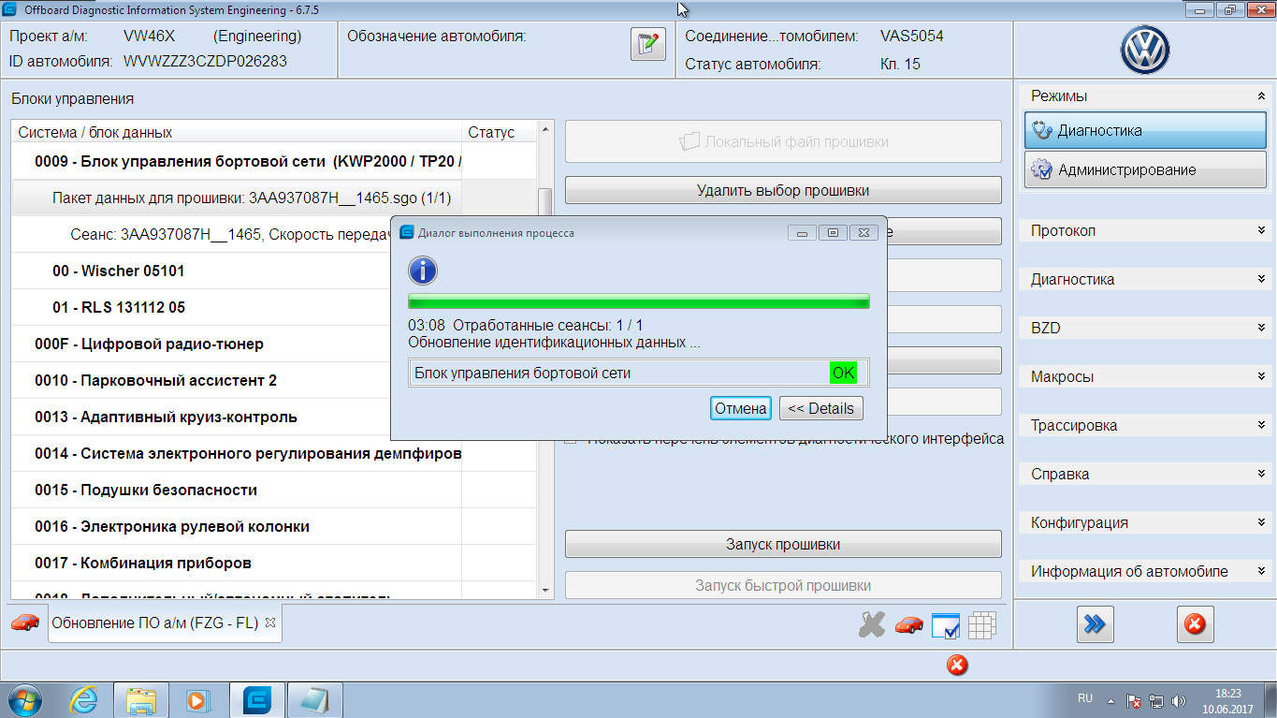Open the vehicle designation notes editor icon
This screenshot has width=1277, height=718.
click(648, 45)
